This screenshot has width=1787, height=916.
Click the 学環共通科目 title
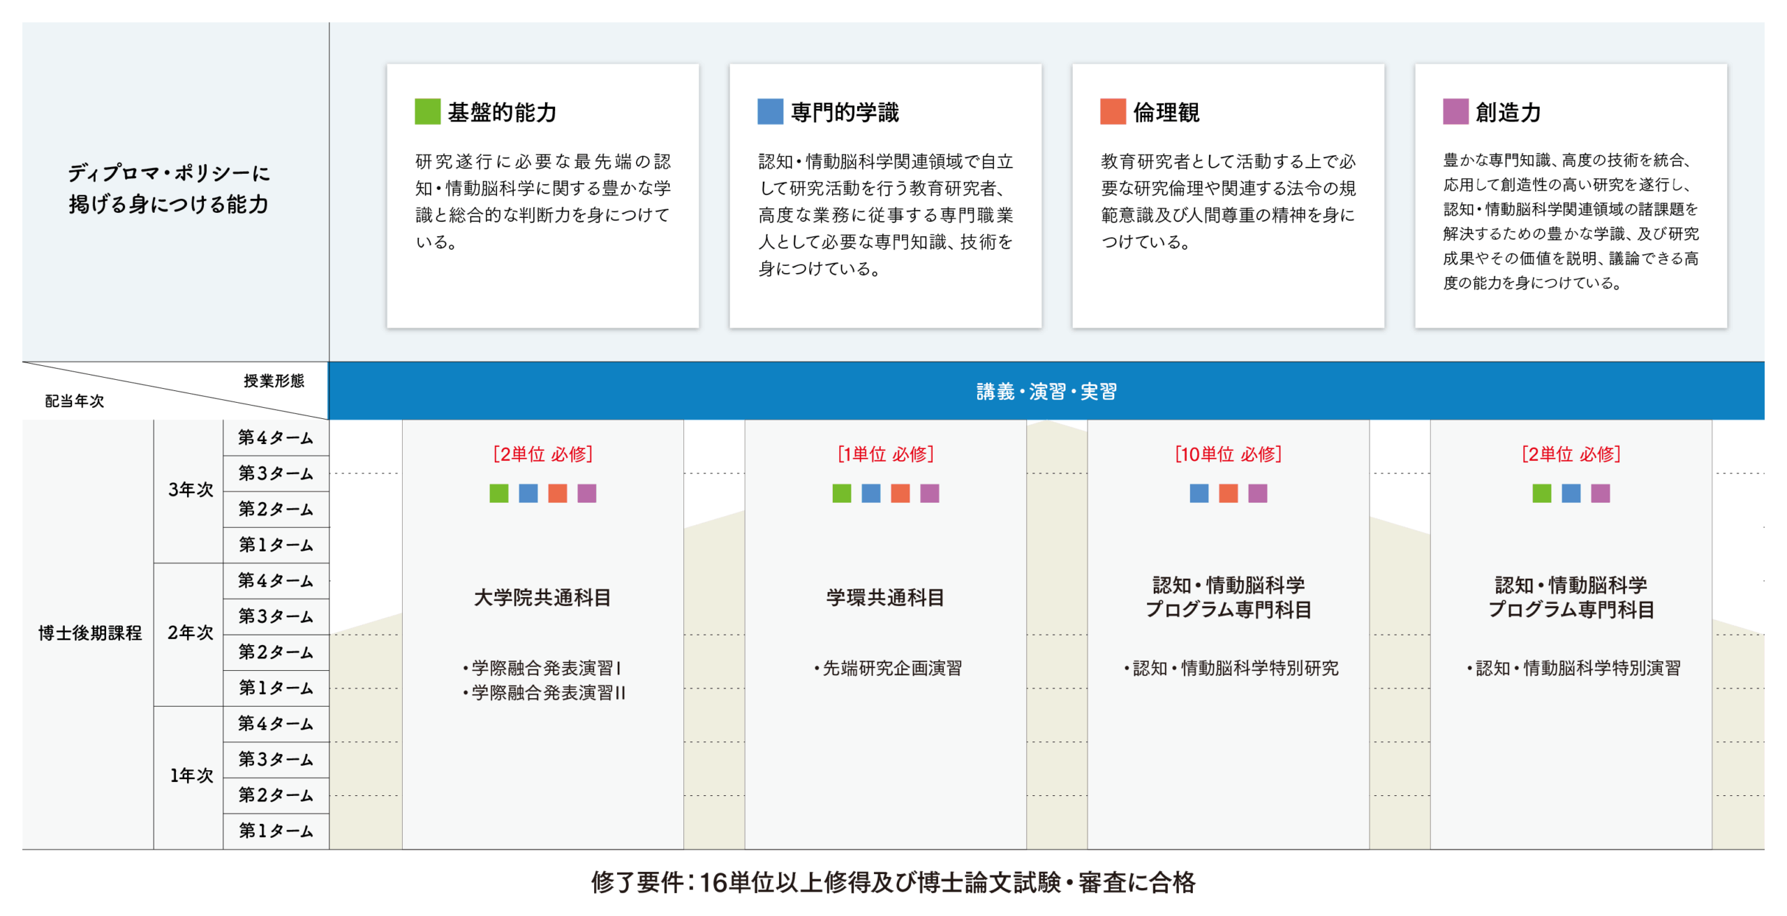click(885, 598)
